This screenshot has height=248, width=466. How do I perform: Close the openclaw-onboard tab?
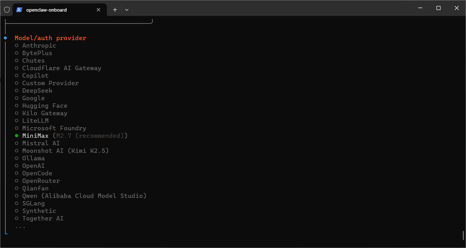pos(98,10)
